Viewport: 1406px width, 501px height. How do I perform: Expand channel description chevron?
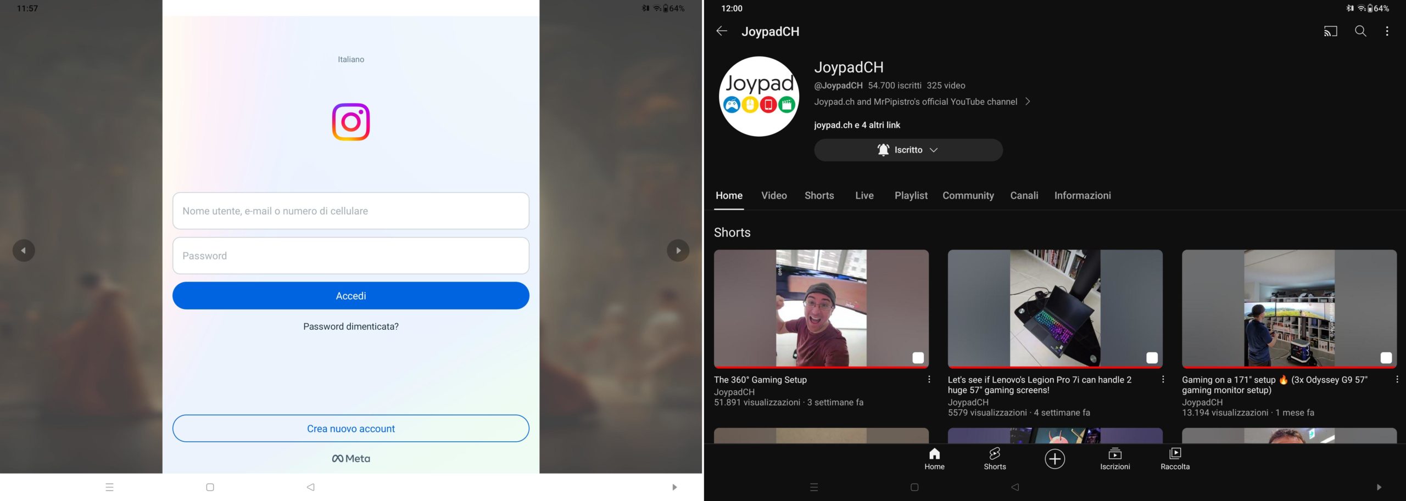pos(1028,102)
